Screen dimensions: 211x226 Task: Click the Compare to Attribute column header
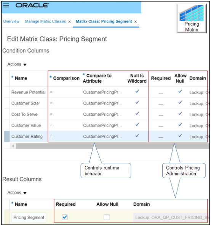tap(97, 78)
